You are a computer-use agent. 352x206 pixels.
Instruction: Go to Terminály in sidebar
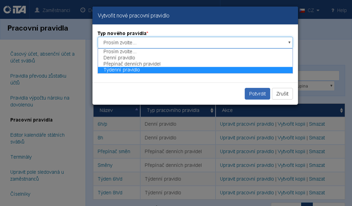pyautogui.click(x=21, y=157)
